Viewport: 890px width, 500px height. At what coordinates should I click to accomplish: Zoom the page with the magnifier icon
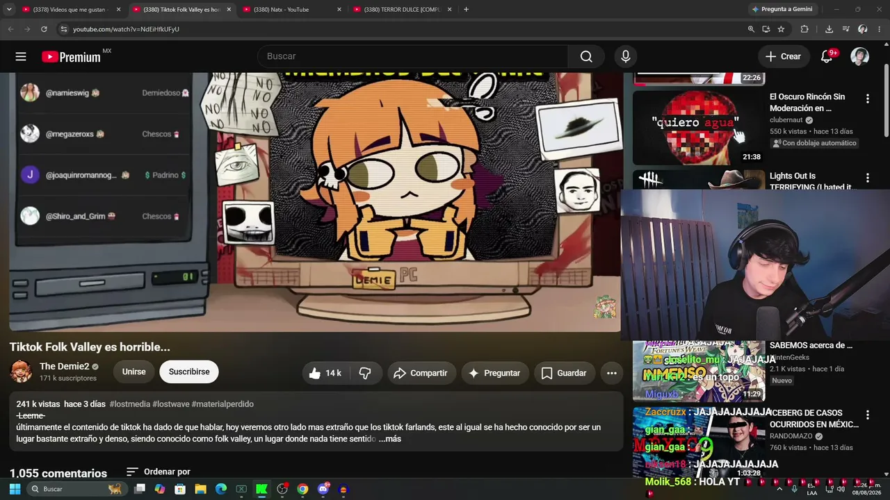point(751,29)
